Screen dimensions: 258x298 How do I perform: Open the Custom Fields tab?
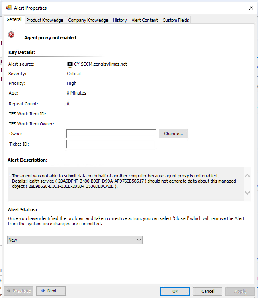(176, 20)
